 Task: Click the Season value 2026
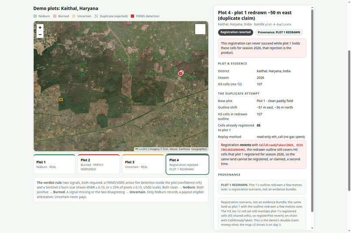click(260, 78)
